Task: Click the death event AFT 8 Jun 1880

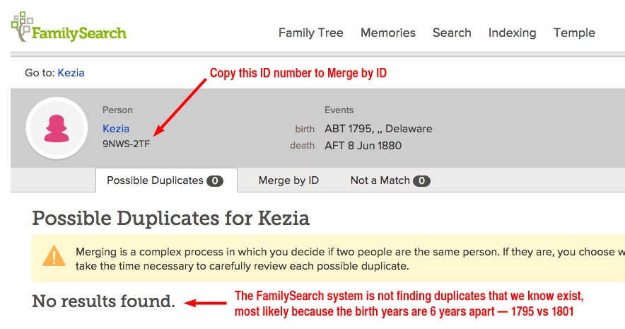Action: (363, 146)
